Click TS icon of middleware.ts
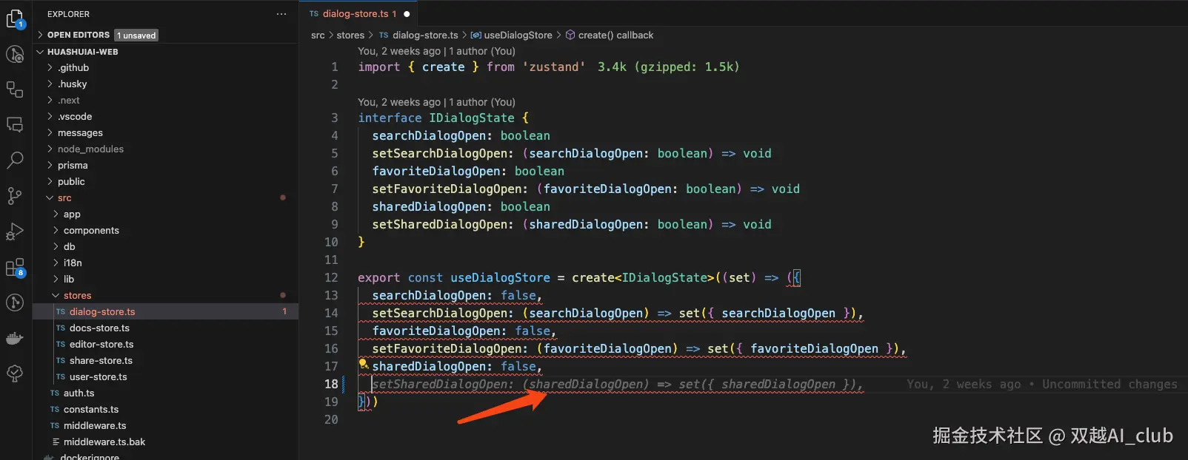The width and height of the screenshot is (1188, 460). (55, 426)
